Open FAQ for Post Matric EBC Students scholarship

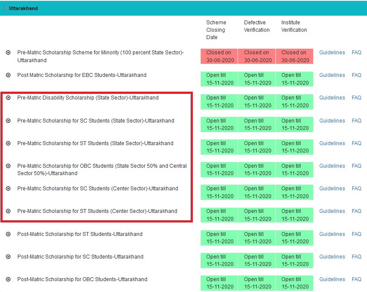point(356,75)
